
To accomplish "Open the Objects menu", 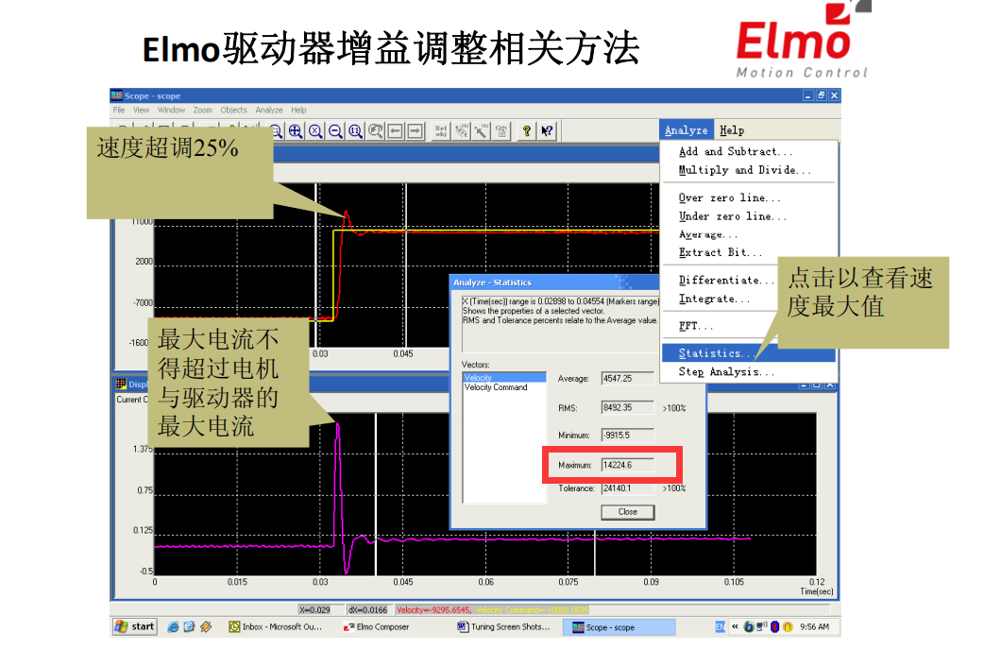I will click(233, 110).
